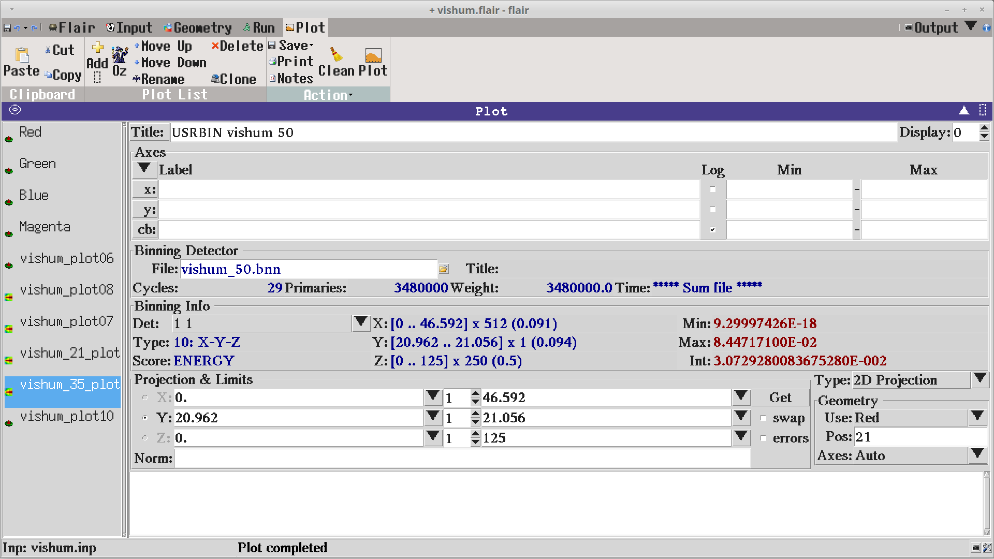
Task: Click the Cut scissors button
Action: (60, 50)
